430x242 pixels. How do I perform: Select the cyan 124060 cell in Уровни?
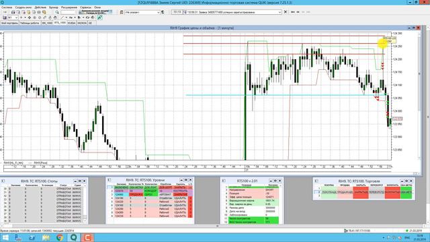point(121,194)
